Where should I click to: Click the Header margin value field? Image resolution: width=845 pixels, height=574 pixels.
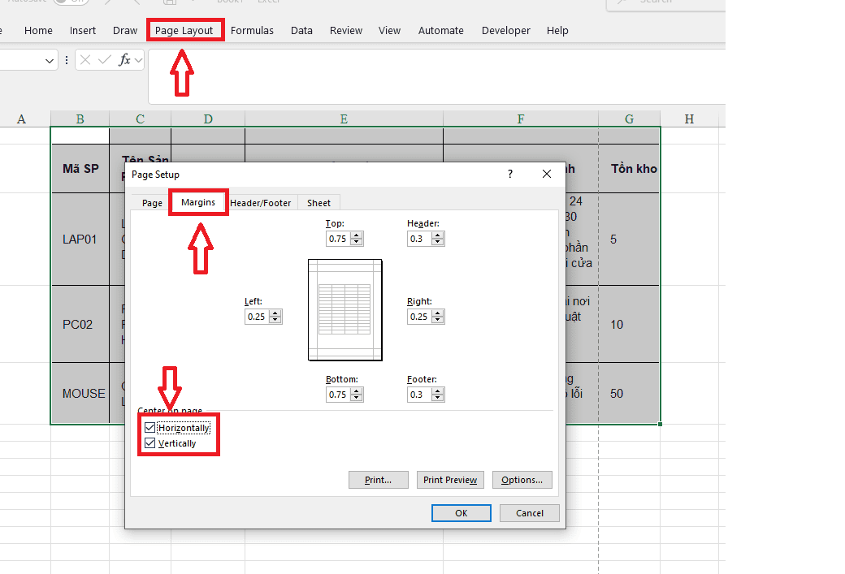pos(419,239)
